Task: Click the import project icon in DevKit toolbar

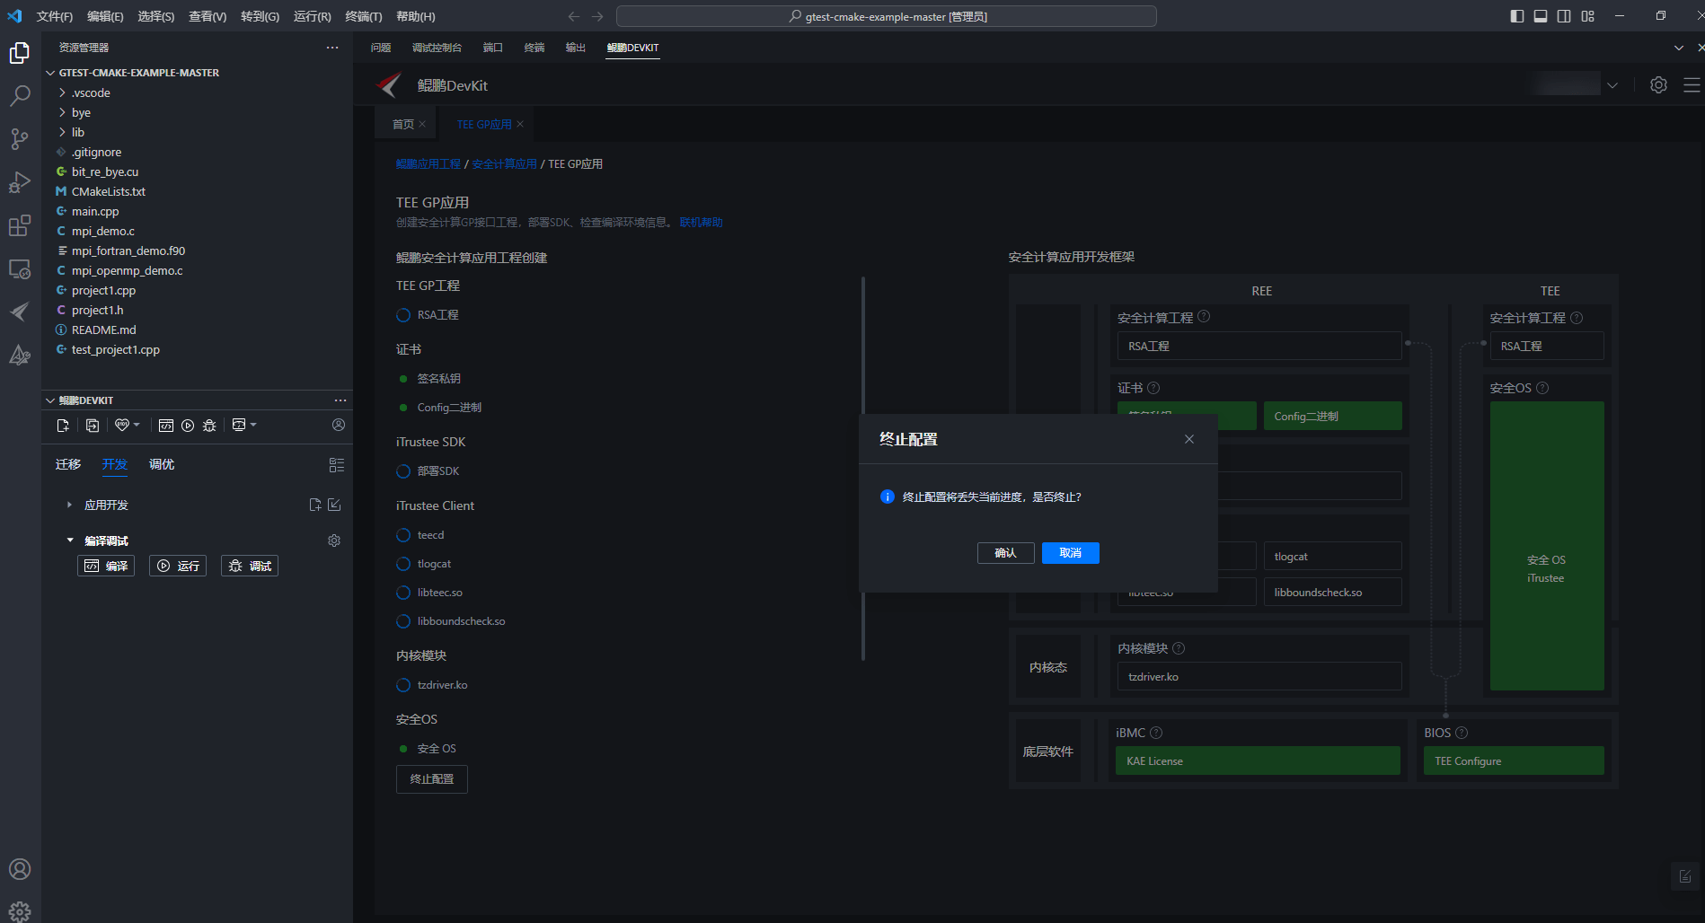Action: [x=93, y=426]
